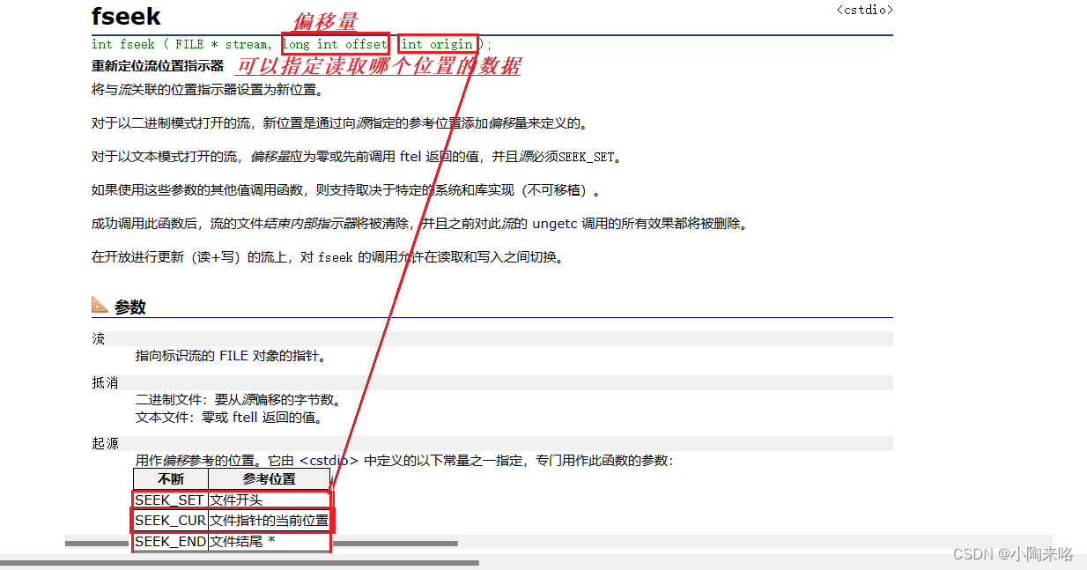Image resolution: width=1087 pixels, height=570 pixels.
Task: Click the fseek page title
Action: [125, 16]
